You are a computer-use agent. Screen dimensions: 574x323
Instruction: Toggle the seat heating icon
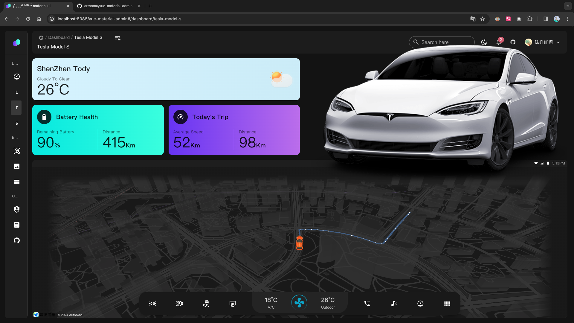pyautogui.click(x=206, y=304)
